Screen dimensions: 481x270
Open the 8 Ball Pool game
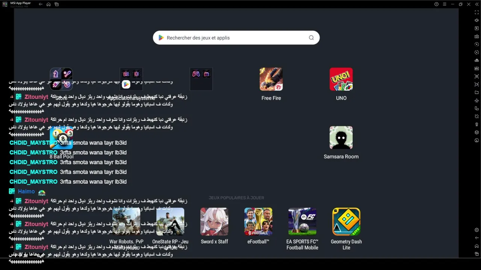[61, 138]
